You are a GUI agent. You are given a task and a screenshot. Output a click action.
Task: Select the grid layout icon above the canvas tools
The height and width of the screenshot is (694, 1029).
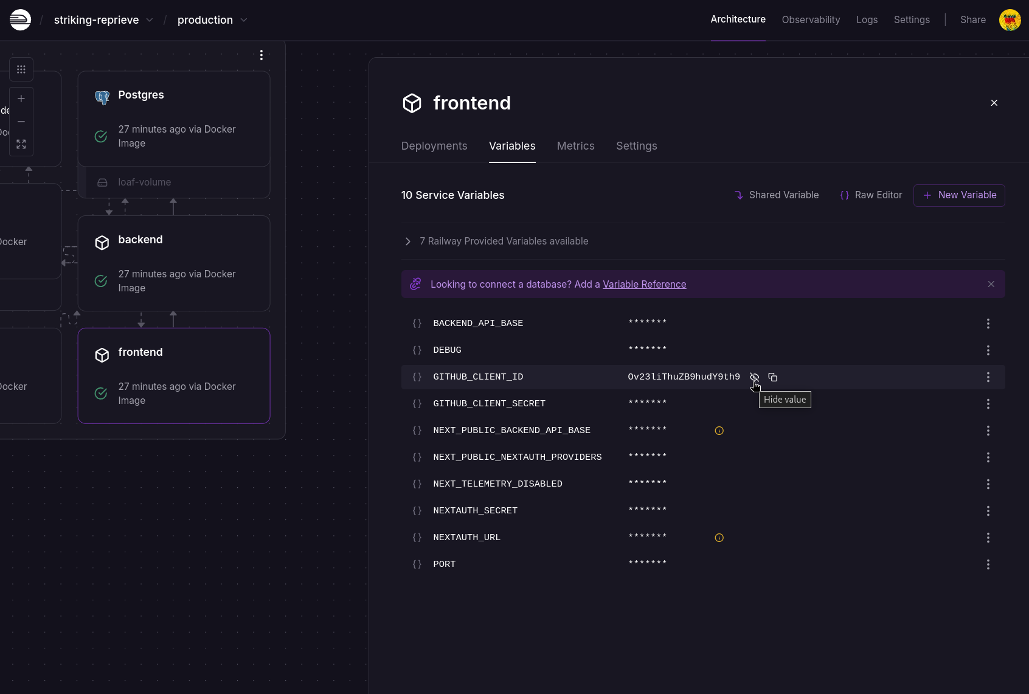(21, 69)
